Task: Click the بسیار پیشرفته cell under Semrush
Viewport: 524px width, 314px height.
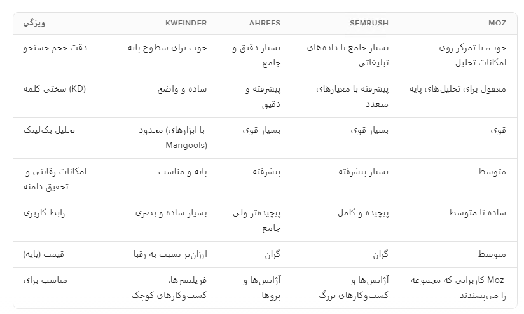Action: coord(364,172)
